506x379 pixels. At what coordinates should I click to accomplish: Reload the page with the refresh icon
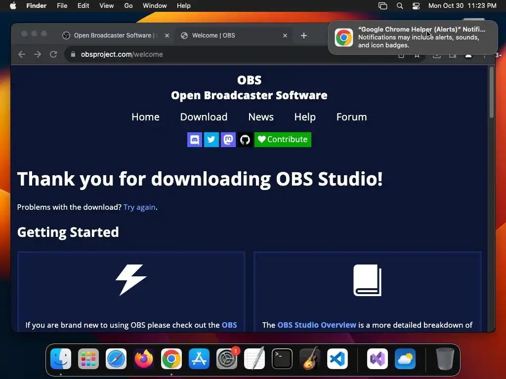pyautogui.click(x=53, y=54)
